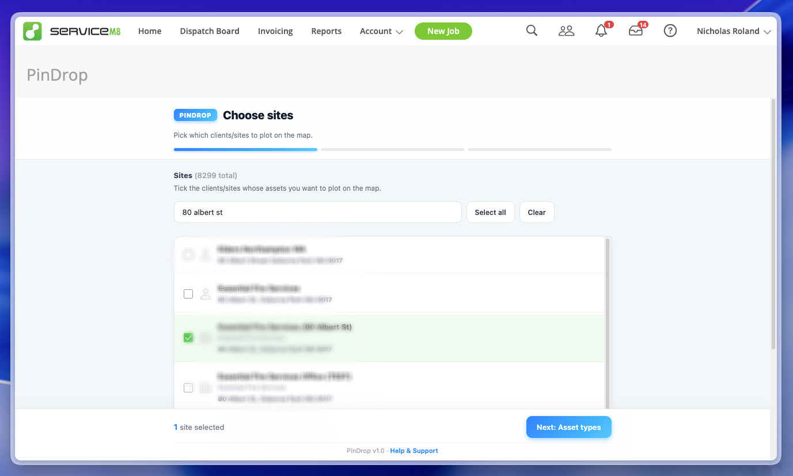Open the notifications bell icon
The width and height of the screenshot is (793, 476).
[601, 31]
